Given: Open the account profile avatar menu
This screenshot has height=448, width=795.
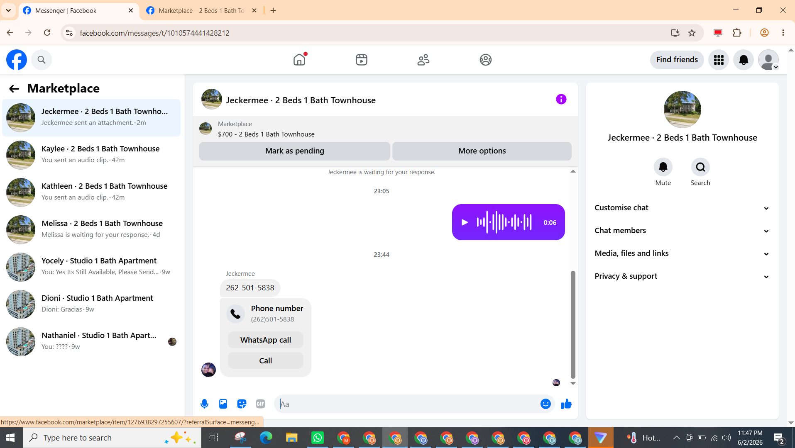Looking at the screenshot, I should coord(768,60).
